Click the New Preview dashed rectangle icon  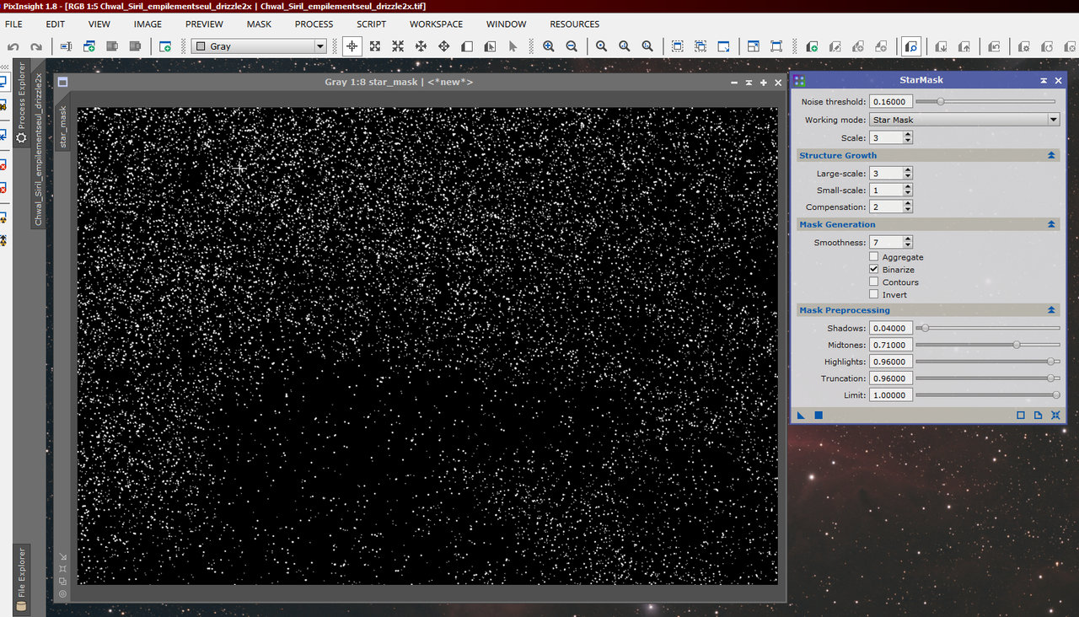point(678,46)
